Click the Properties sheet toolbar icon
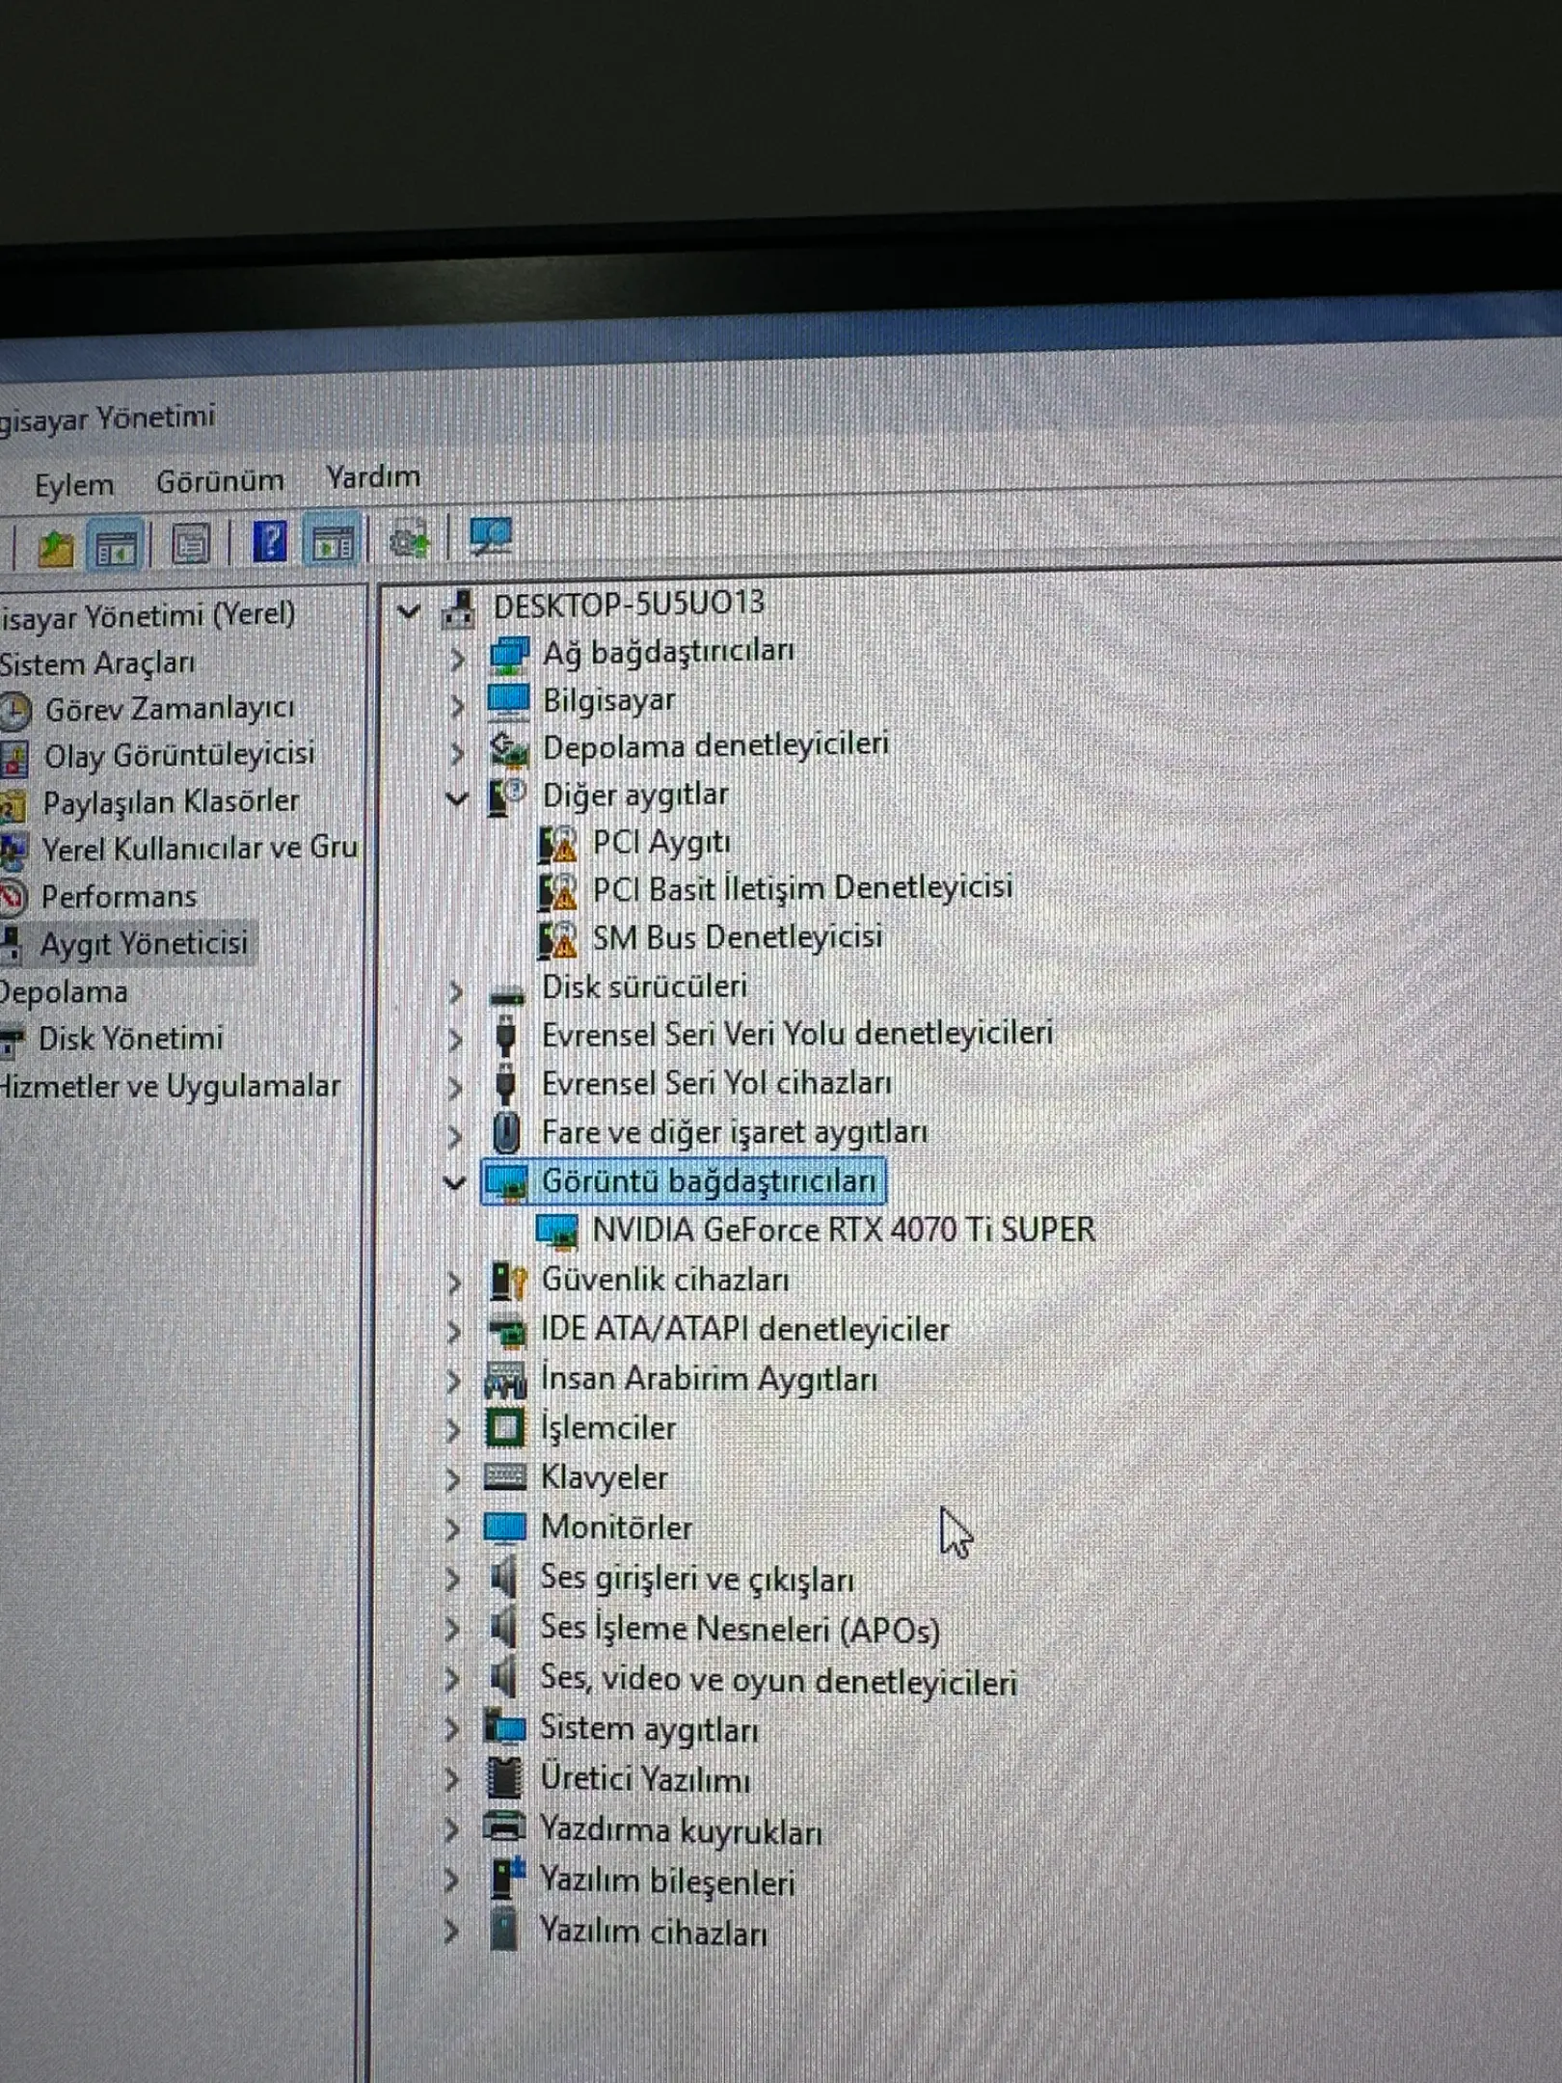This screenshot has width=1562, height=2083. [x=190, y=545]
